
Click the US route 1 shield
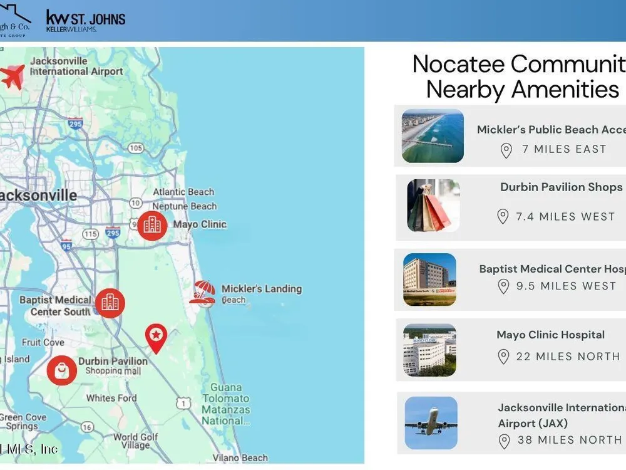[x=183, y=403]
